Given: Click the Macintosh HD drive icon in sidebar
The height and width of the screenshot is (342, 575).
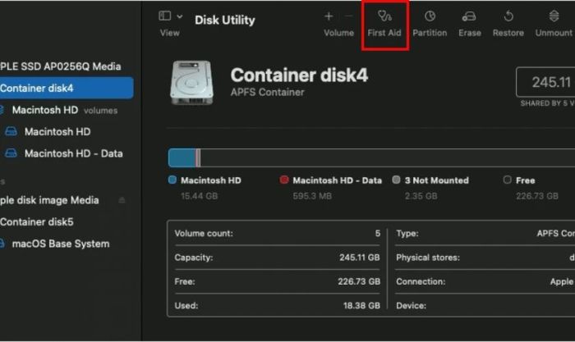Looking at the screenshot, I should tap(11, 131).
